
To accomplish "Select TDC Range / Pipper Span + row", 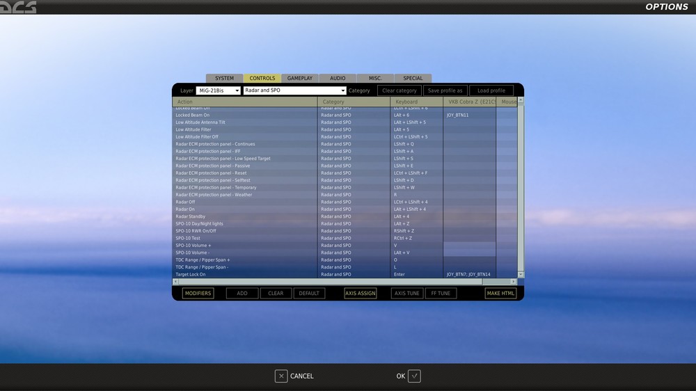I will (x=345, y=260).
